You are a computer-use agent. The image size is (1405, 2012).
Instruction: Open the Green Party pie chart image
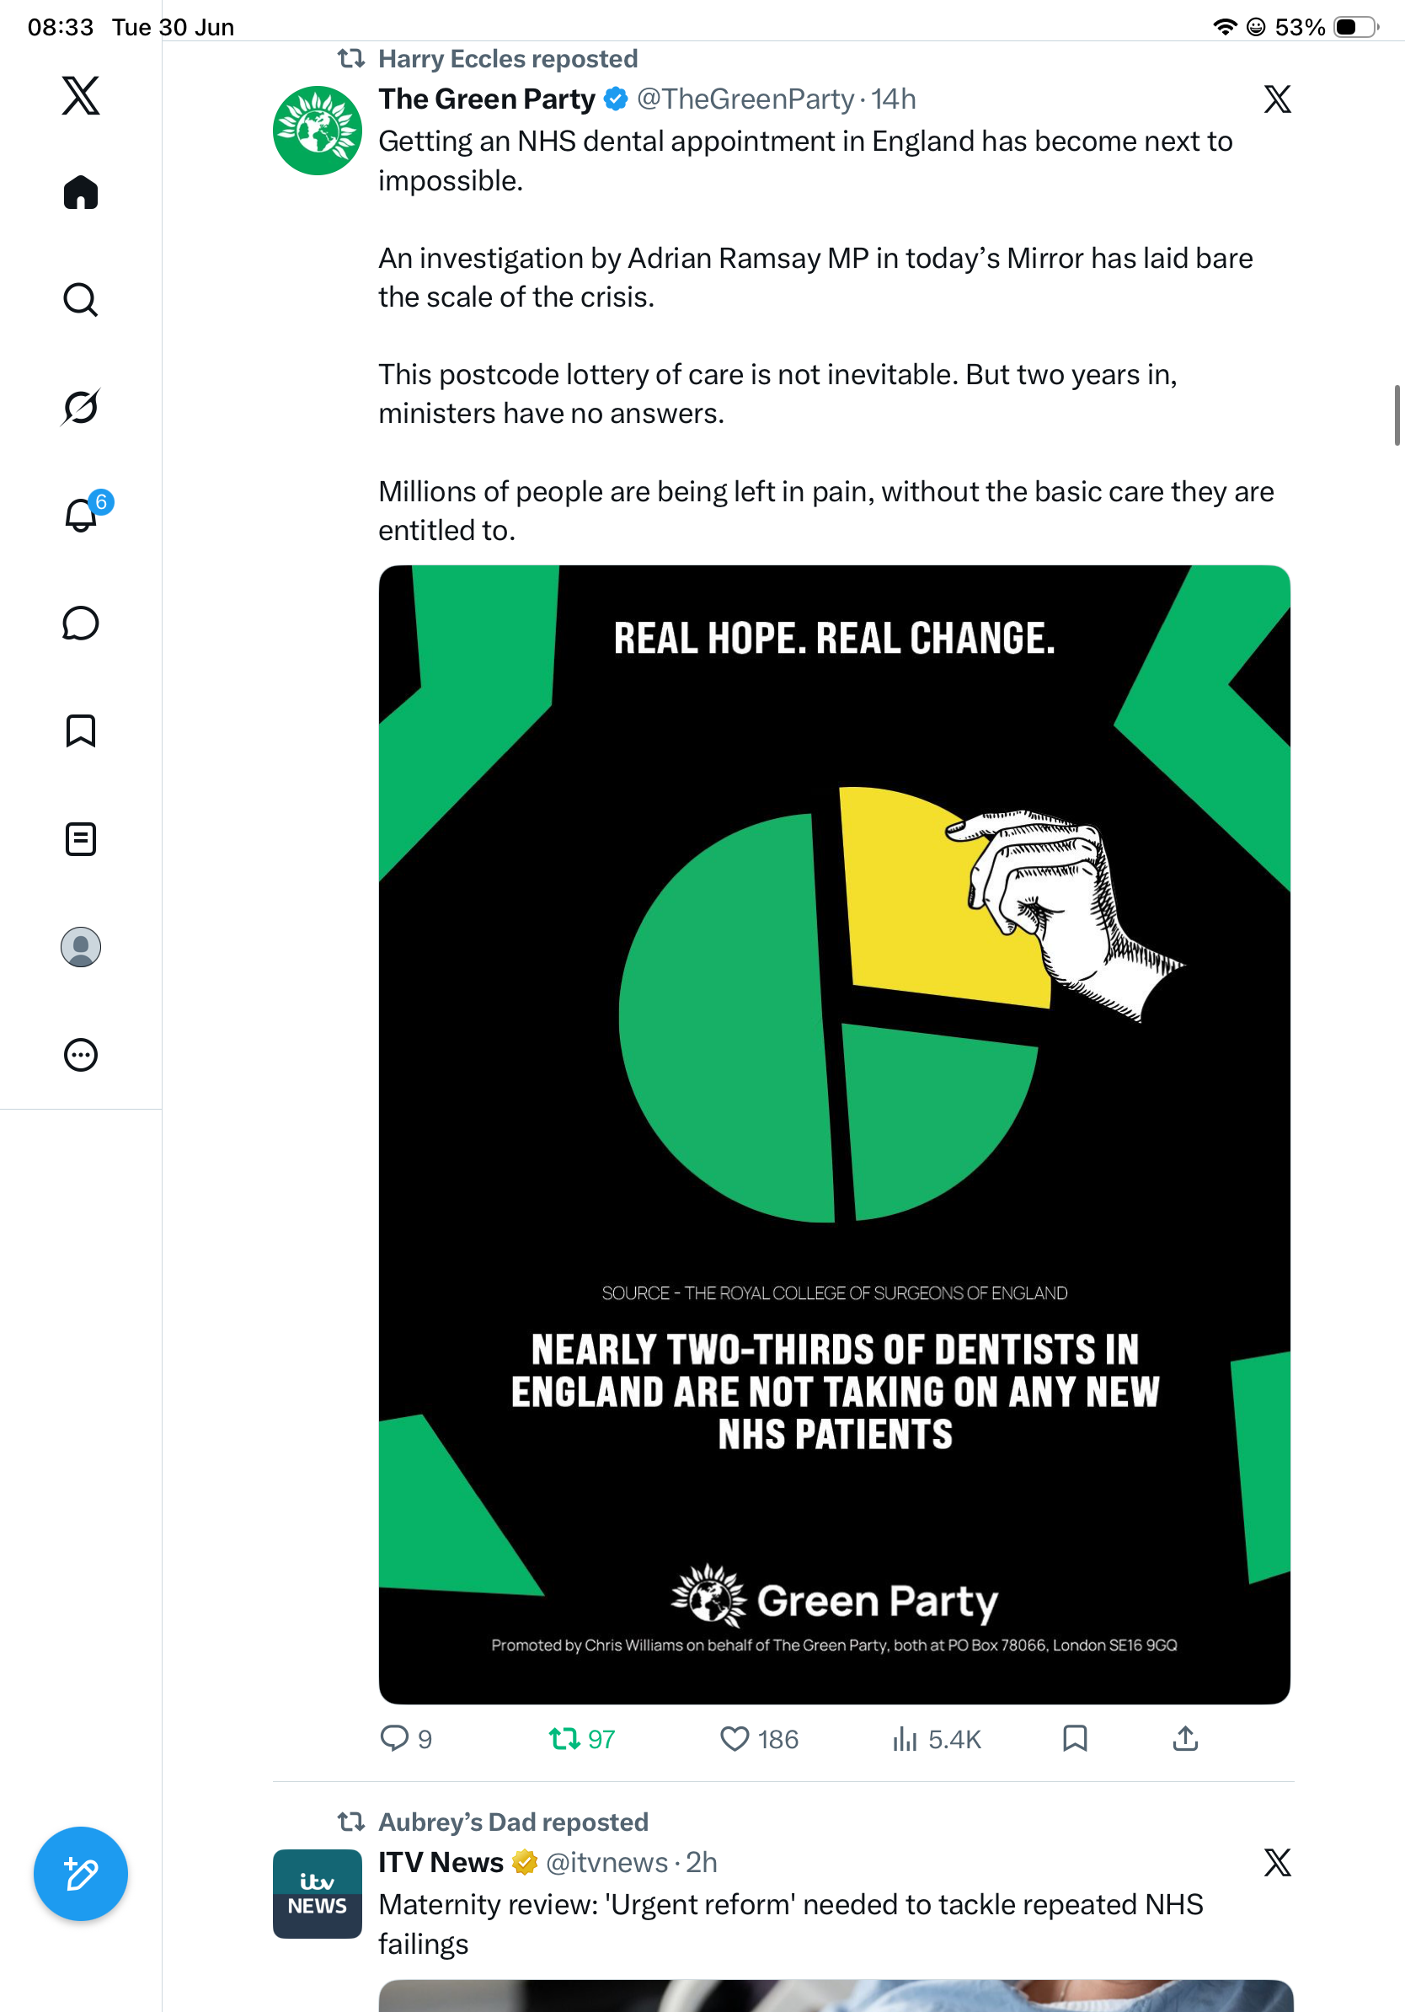pos(834,1134)
